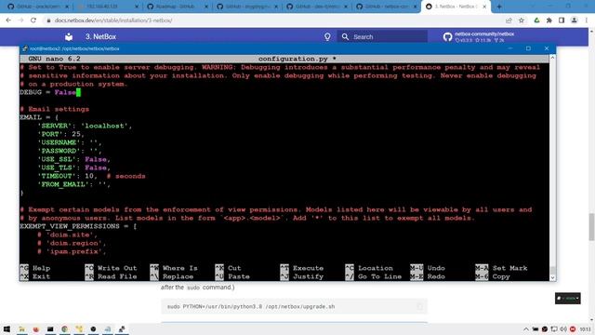Click the Where Is shortcut label

[x=179, y=268]
